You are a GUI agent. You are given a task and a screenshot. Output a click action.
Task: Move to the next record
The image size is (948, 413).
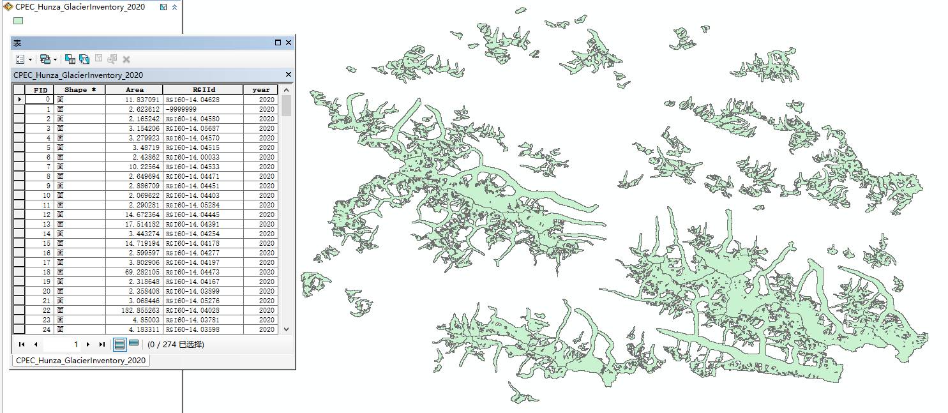tap(88, 345)
